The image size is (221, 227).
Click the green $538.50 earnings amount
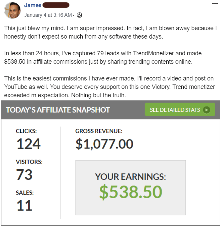tap(131, 191)
